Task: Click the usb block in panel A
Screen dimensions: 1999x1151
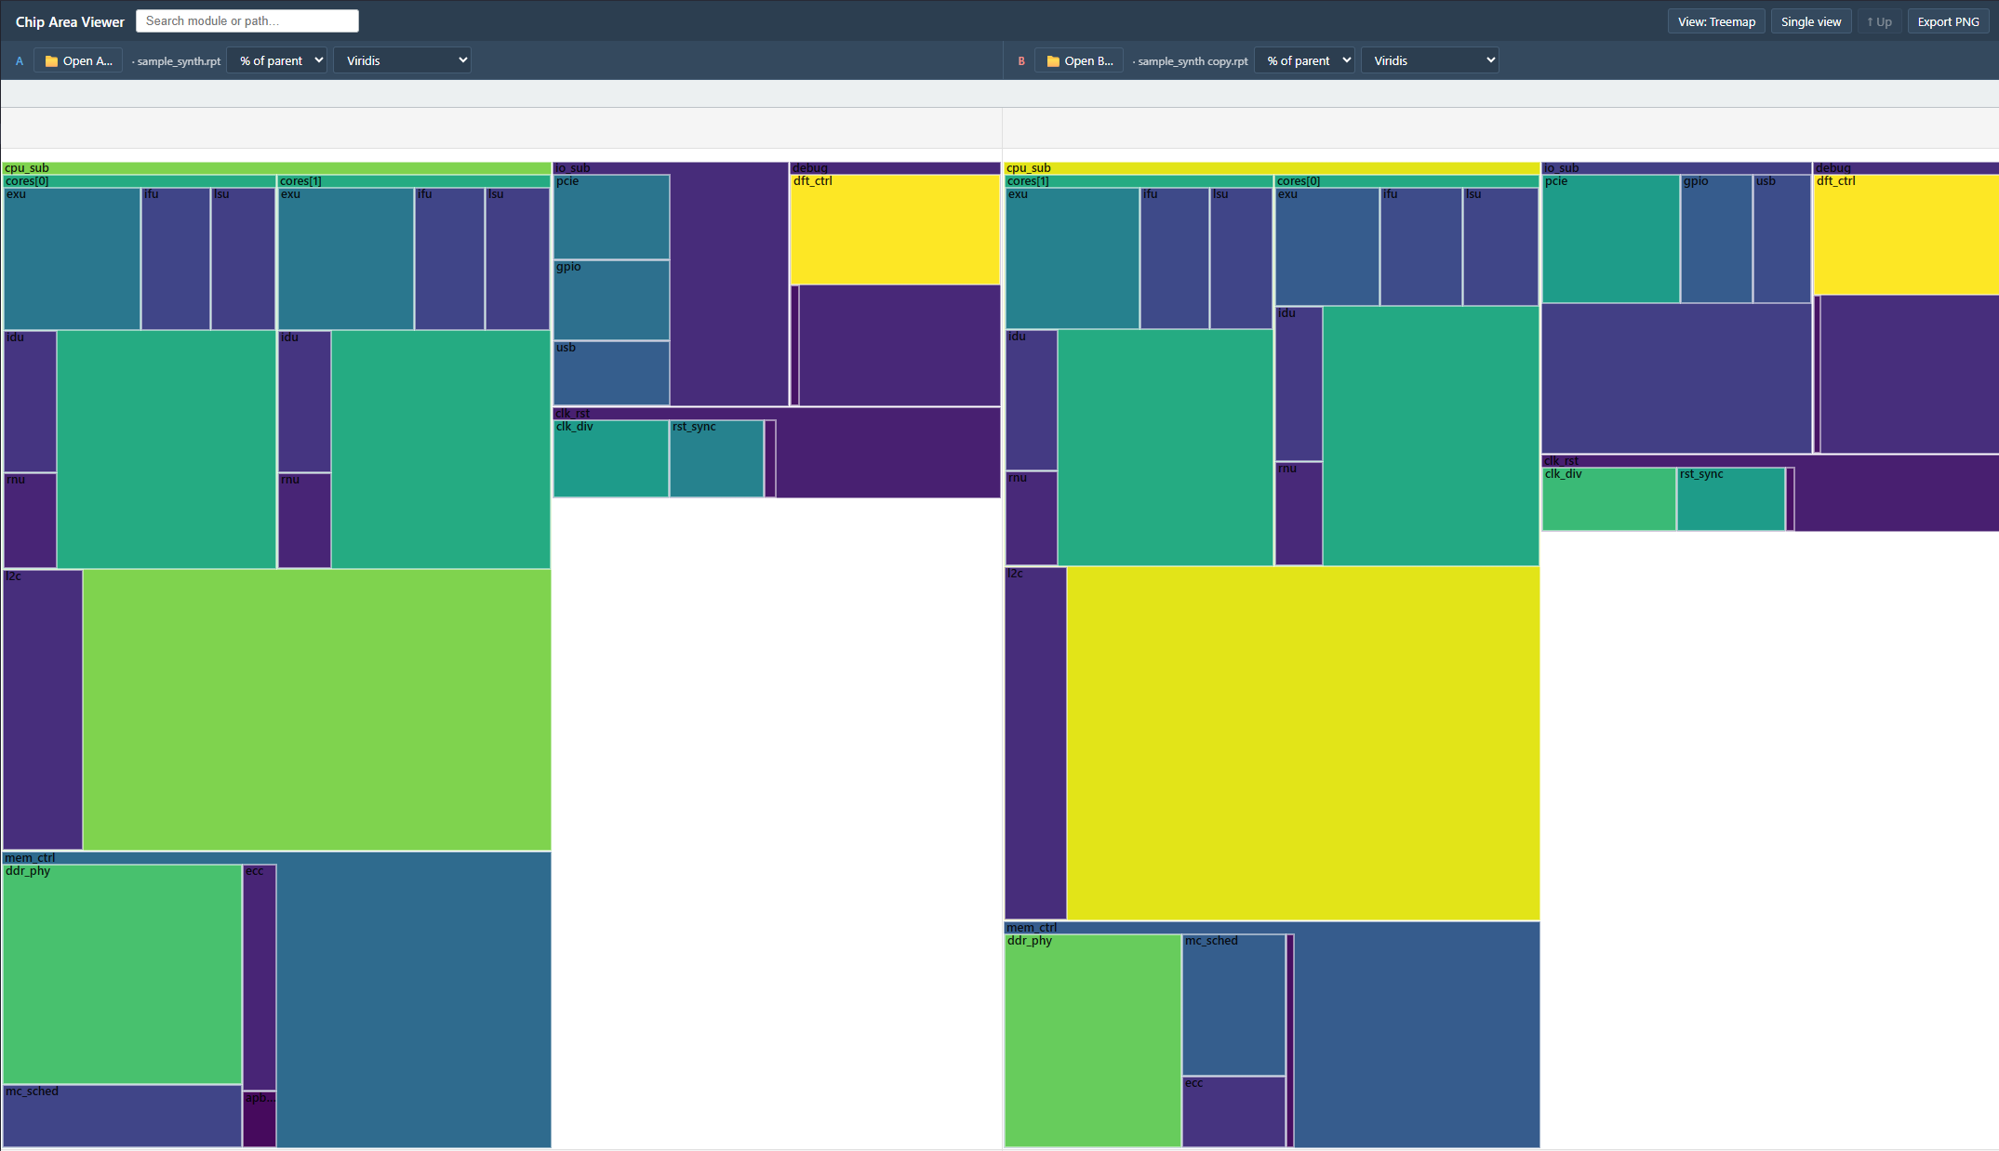Action: pyautogui.click(x=611, y=373)
